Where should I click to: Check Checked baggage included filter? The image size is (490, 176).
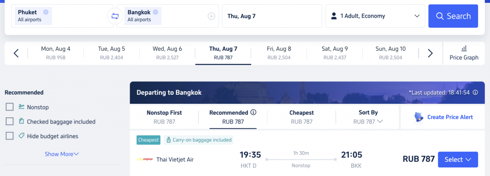click(x=10, y=121)
